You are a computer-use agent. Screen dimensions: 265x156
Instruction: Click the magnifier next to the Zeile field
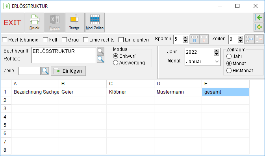click(45, 71)
